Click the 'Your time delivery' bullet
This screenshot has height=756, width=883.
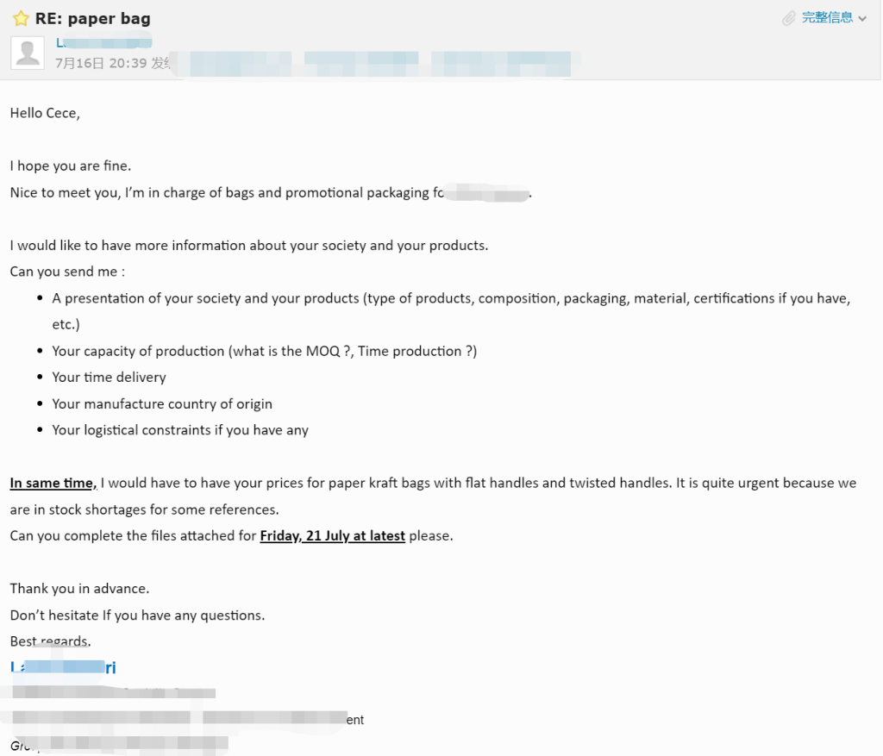pos(109,378)
